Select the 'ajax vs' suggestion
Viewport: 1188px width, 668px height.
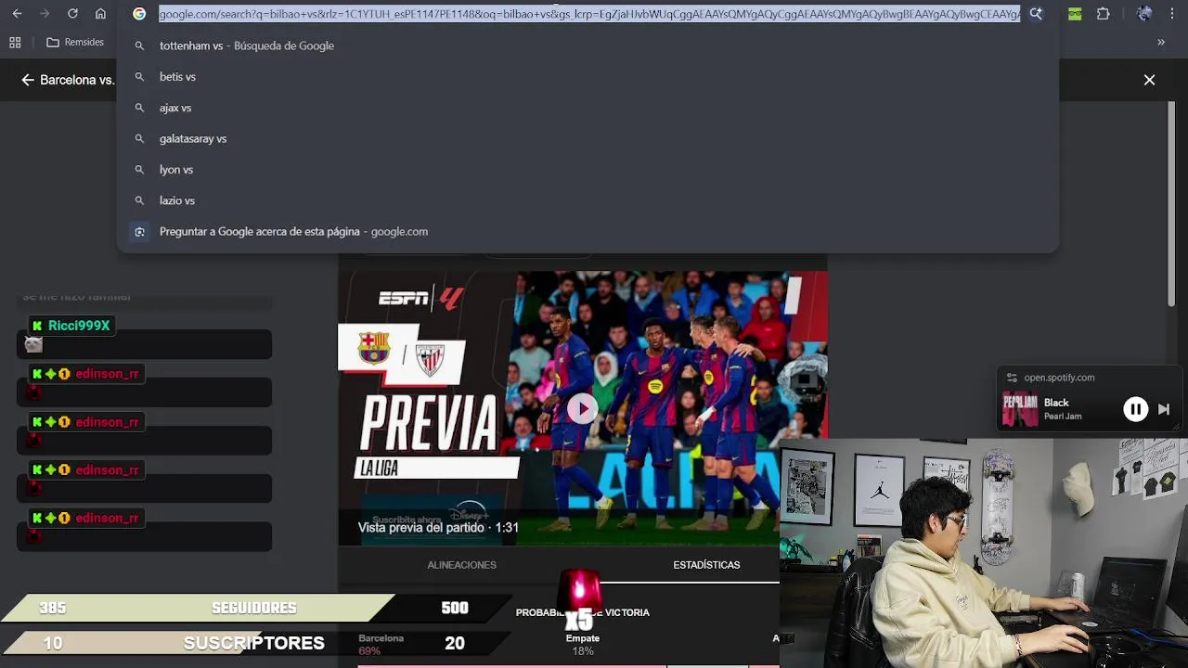click(588, 108)
